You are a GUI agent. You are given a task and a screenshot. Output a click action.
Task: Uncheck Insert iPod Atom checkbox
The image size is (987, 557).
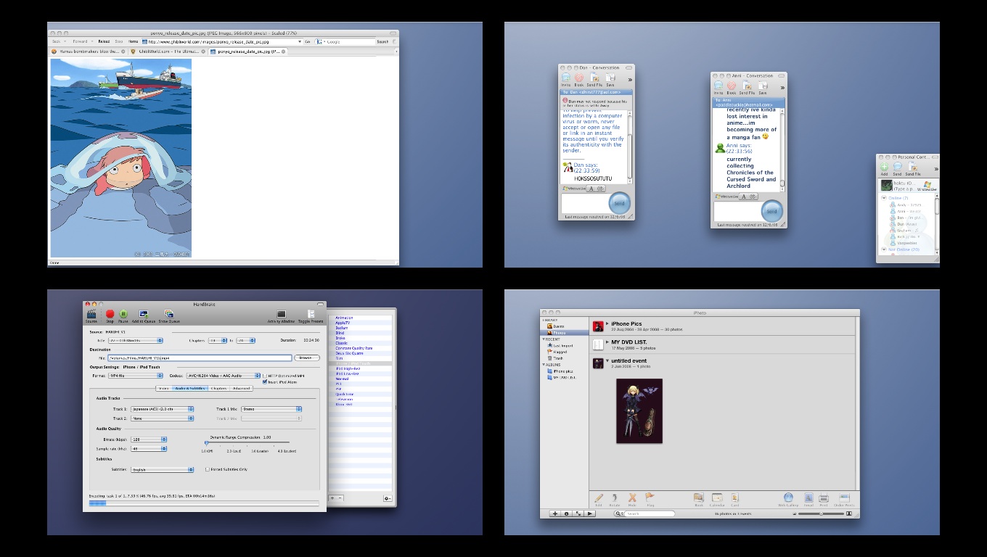click(x=264, y=381)
